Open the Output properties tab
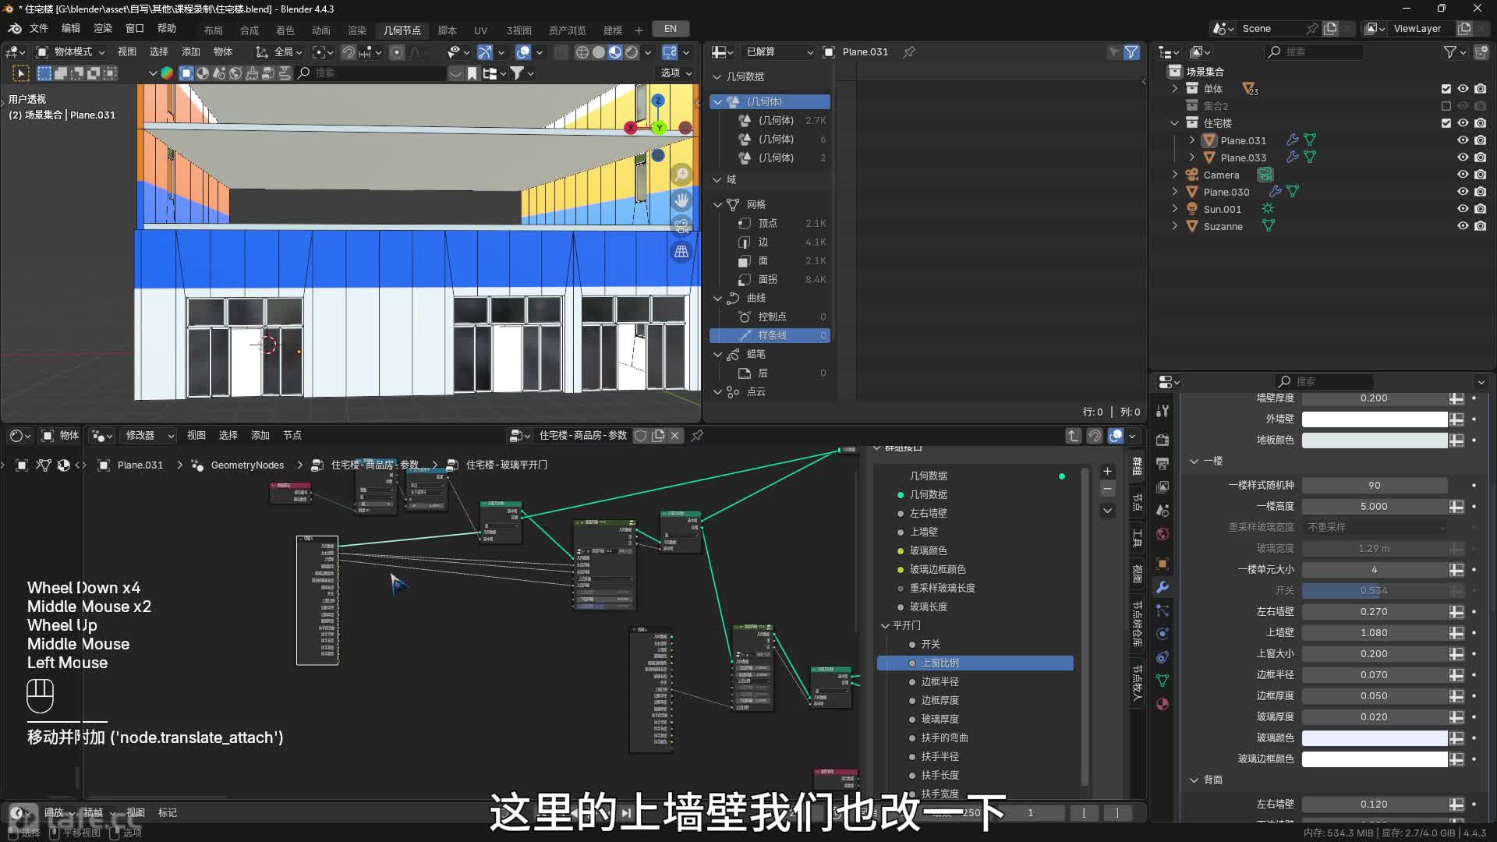The width and height of the screenshot is (1497, 842). pos(1163,464)
